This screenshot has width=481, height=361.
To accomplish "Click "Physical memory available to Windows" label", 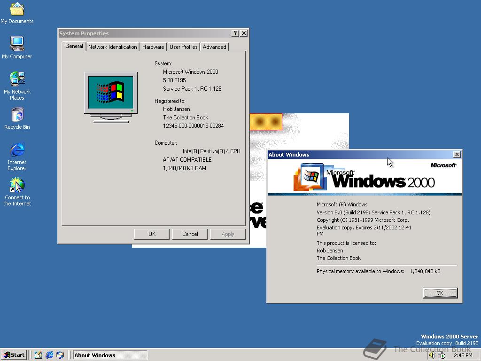I will pyautogui.click(x=360, y=271).
